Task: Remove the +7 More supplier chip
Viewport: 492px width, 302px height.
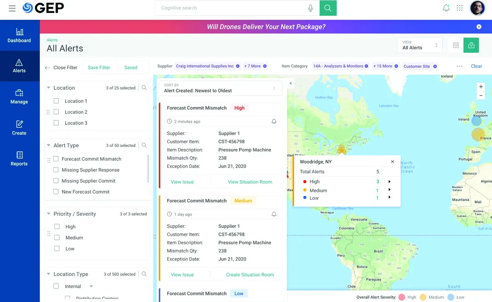Action: 265,66
